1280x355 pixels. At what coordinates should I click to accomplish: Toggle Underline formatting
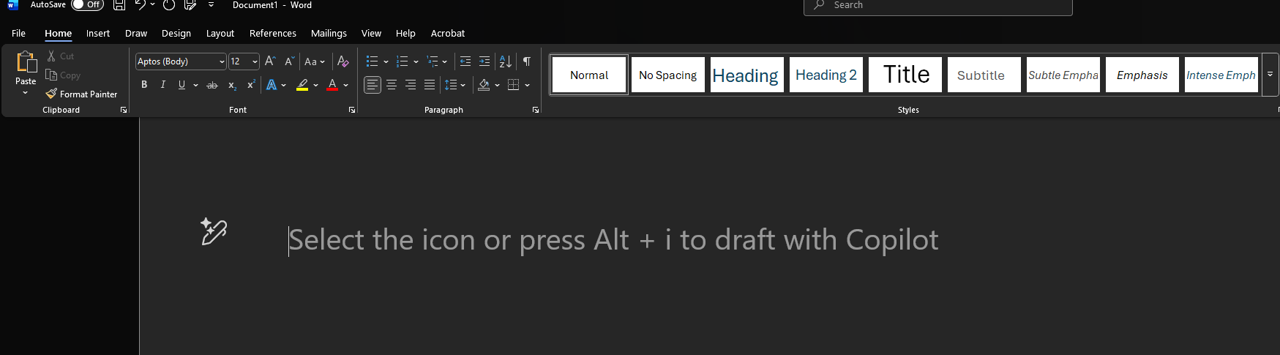pos(181,85)
